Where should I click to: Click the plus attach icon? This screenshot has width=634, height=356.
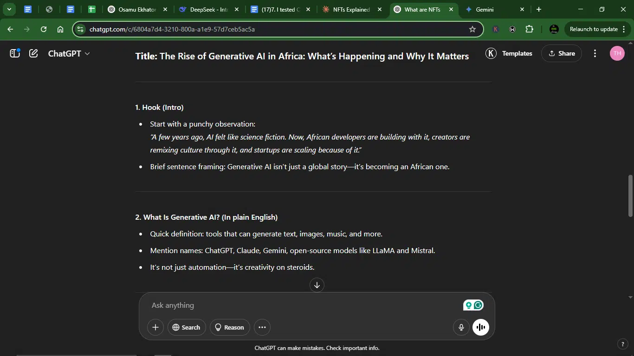155,327
